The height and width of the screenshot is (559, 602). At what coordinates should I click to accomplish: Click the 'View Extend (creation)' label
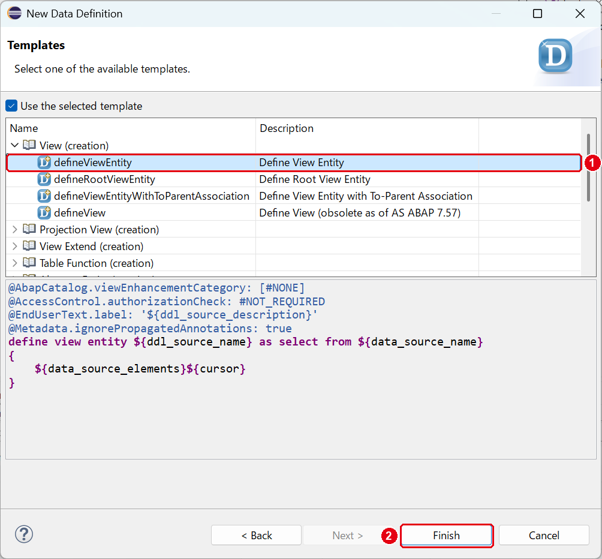[x=91, y=246]
